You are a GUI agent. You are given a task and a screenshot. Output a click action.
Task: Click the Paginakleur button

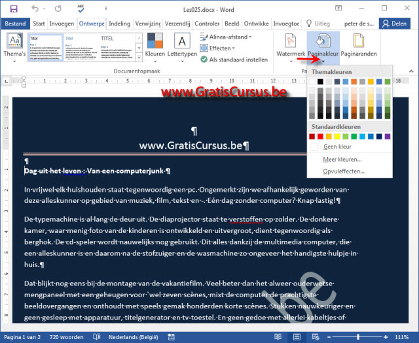(x=323, y=48)
